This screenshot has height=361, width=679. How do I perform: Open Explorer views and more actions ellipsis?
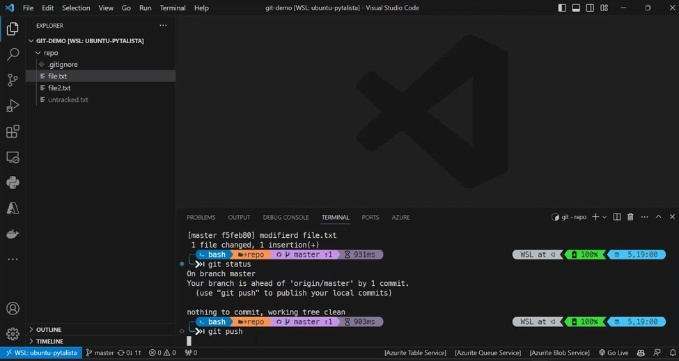tap(163, 26)
